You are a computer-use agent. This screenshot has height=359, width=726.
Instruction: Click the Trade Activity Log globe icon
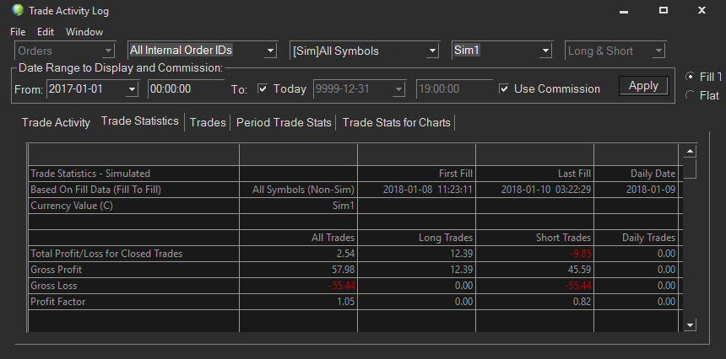tap(18, 10)
